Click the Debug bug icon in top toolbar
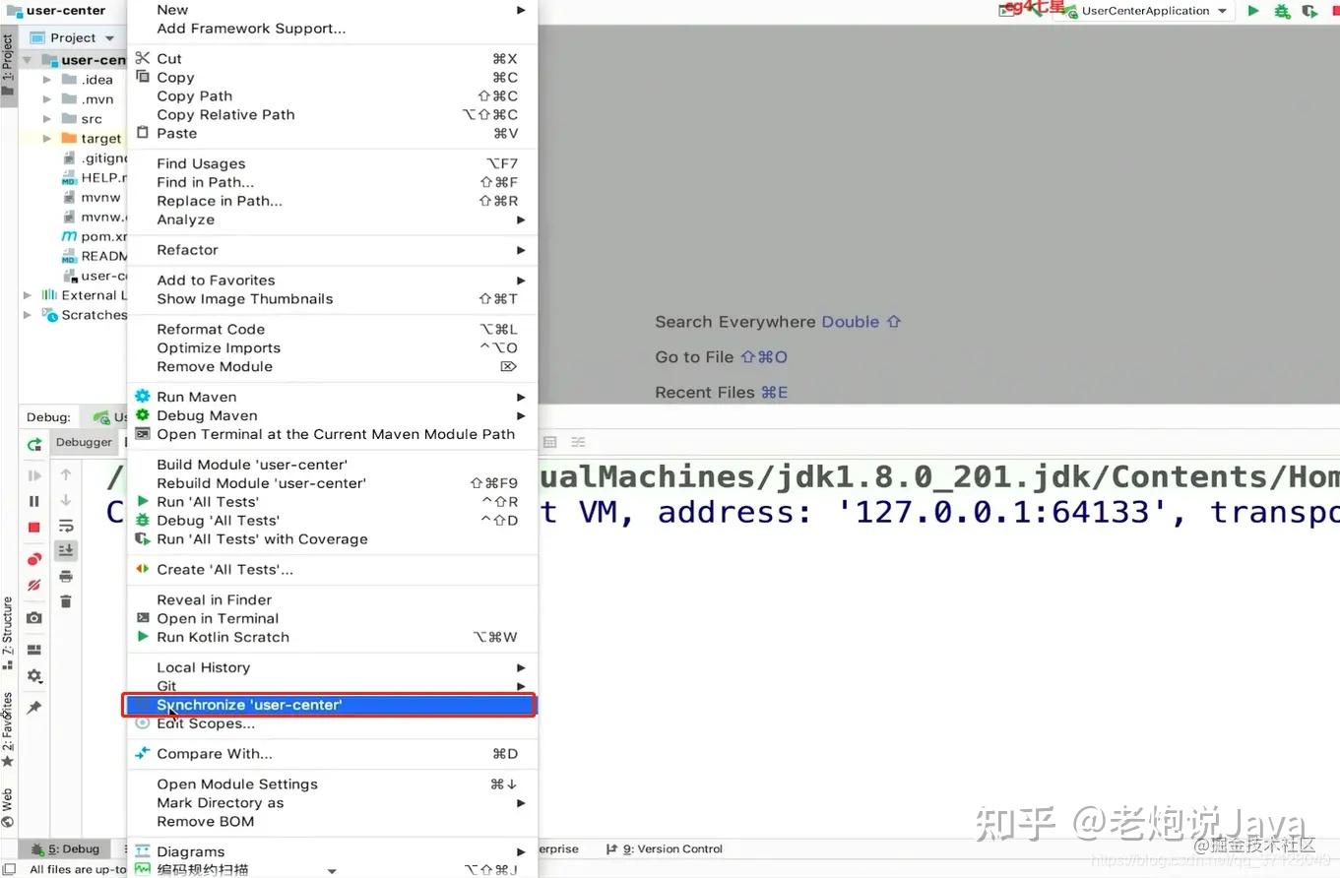1340x878 pixels. (x=1281, y=11)
